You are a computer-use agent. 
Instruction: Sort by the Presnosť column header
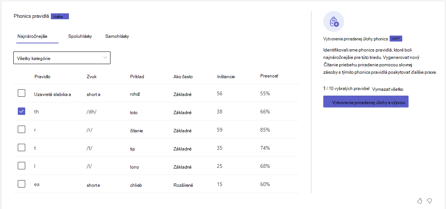coord(269,76)
